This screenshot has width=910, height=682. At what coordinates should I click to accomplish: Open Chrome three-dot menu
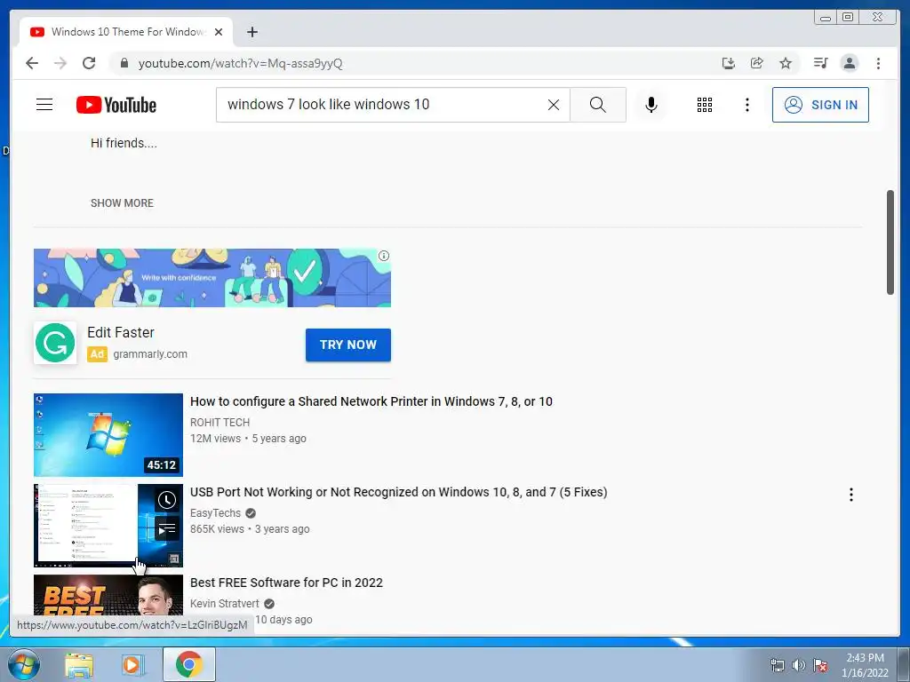[878, 63]
